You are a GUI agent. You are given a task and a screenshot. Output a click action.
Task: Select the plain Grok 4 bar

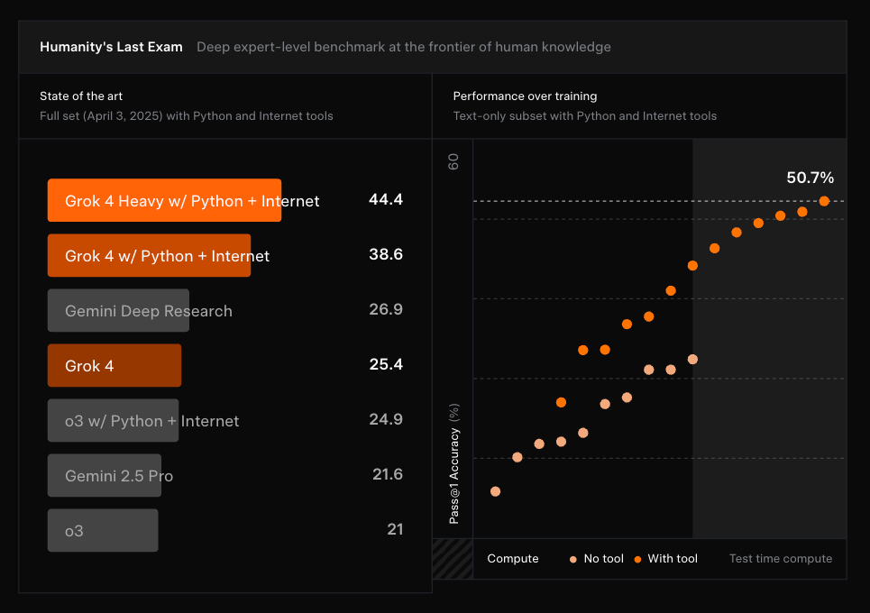[114, 365]
